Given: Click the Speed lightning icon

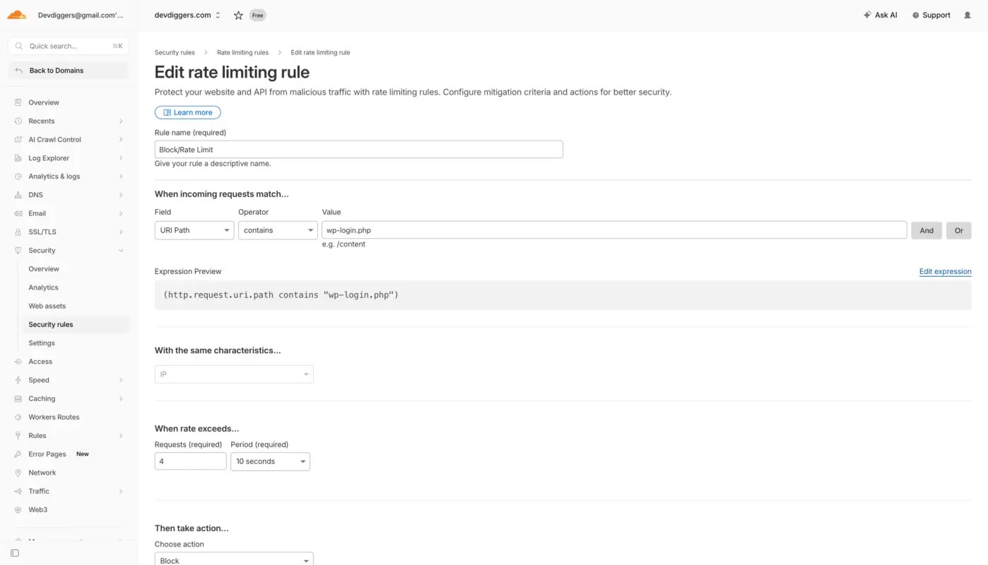Looking at the screenshot, I should pos(18,380).
